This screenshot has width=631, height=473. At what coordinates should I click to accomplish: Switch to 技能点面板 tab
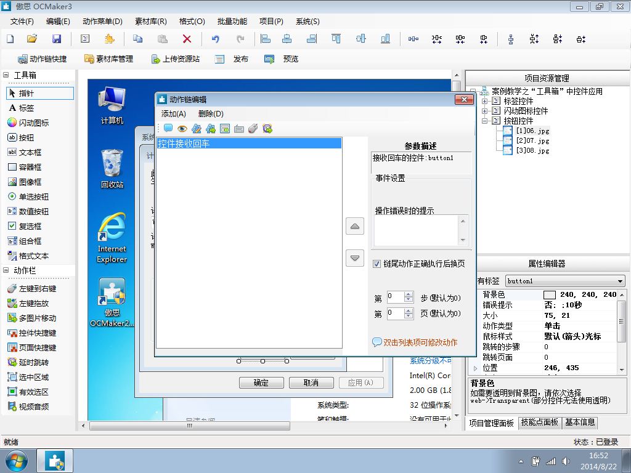pos(540,422)
